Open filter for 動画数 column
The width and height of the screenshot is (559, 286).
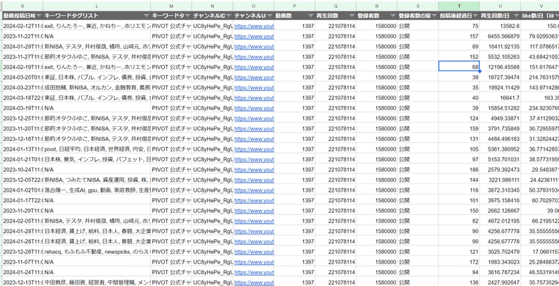click(x=311, y=15)
